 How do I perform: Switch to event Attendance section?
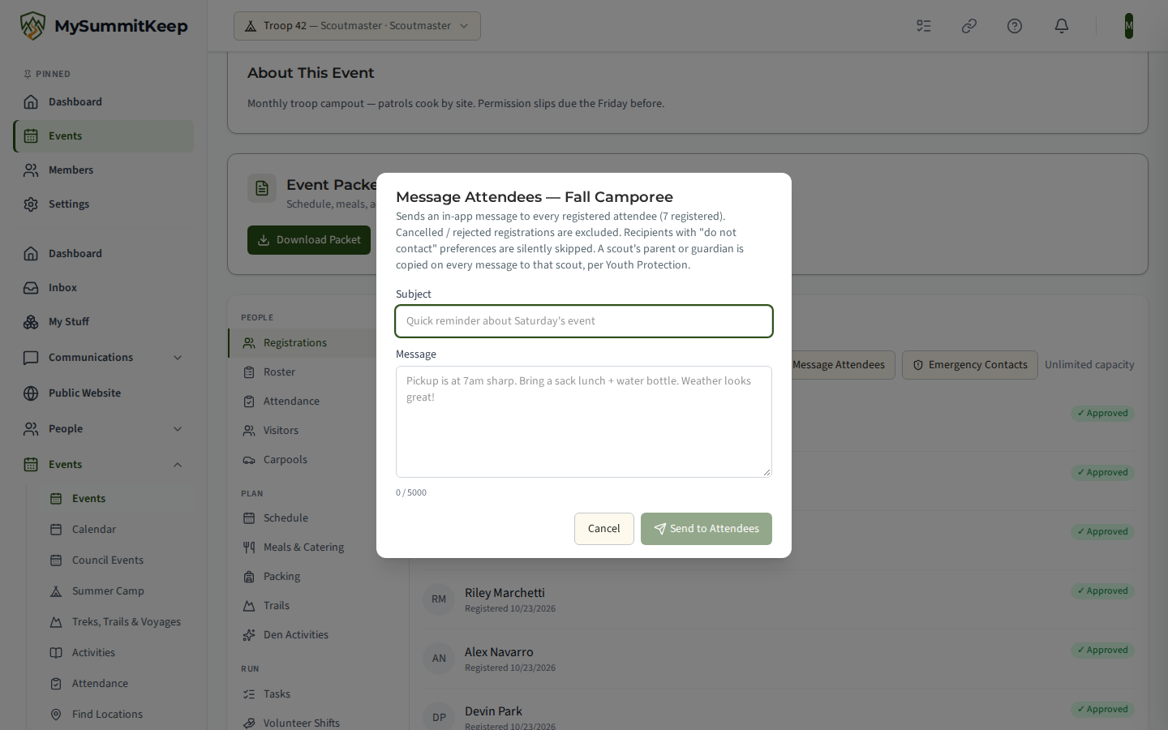pos(318,401)
